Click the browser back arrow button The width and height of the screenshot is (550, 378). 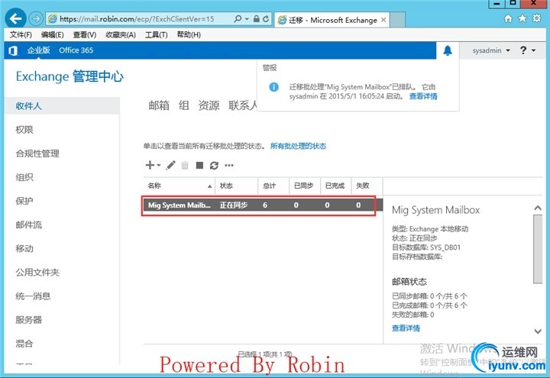pos(15,18)
